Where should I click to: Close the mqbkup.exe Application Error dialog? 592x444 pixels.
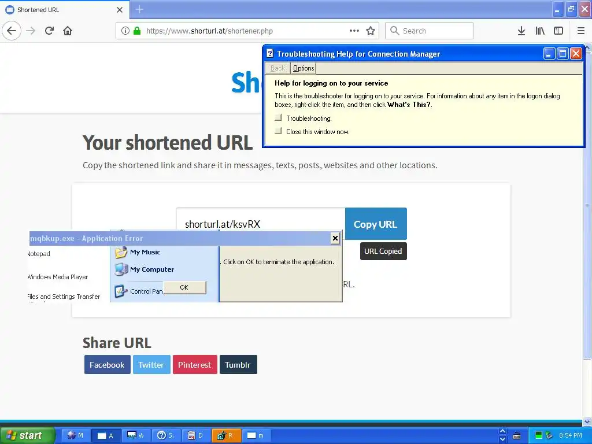point(335,238)
